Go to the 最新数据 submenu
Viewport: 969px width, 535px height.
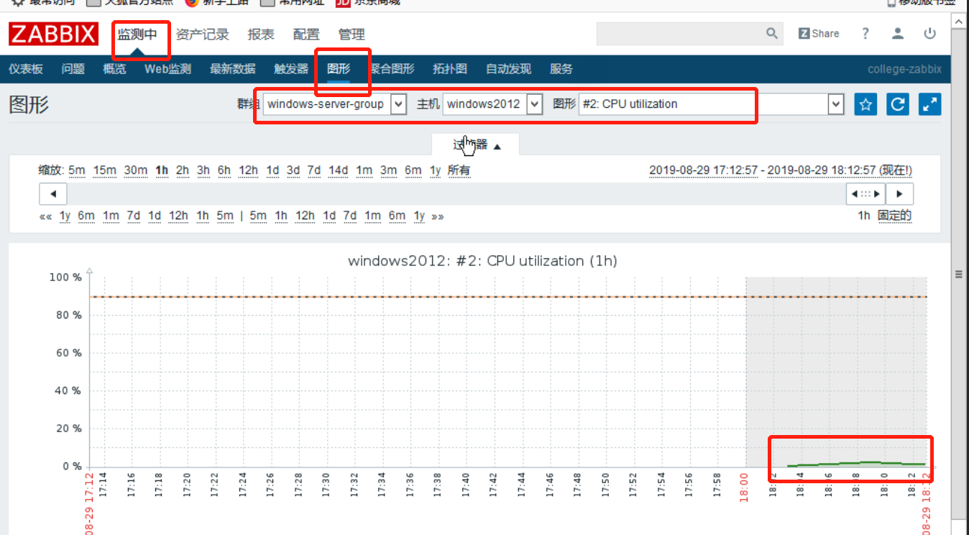tap(232, 69)
